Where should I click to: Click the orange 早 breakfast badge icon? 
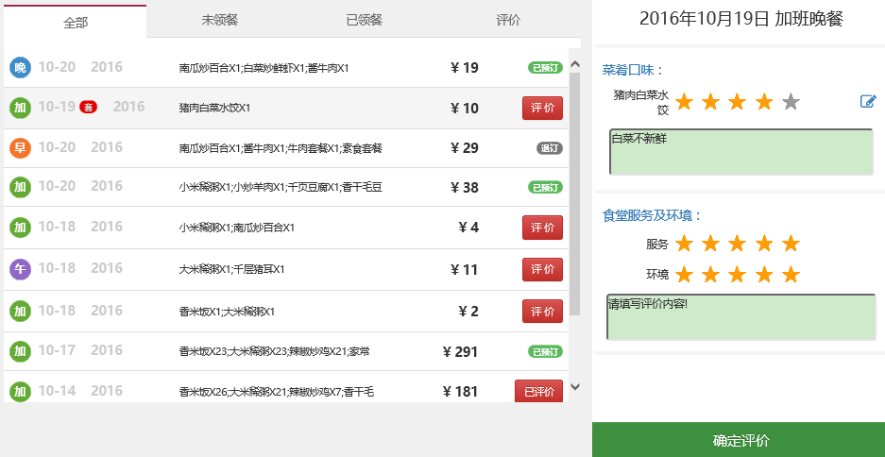20,148
